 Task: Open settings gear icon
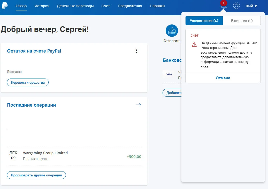tap(236, 6)
